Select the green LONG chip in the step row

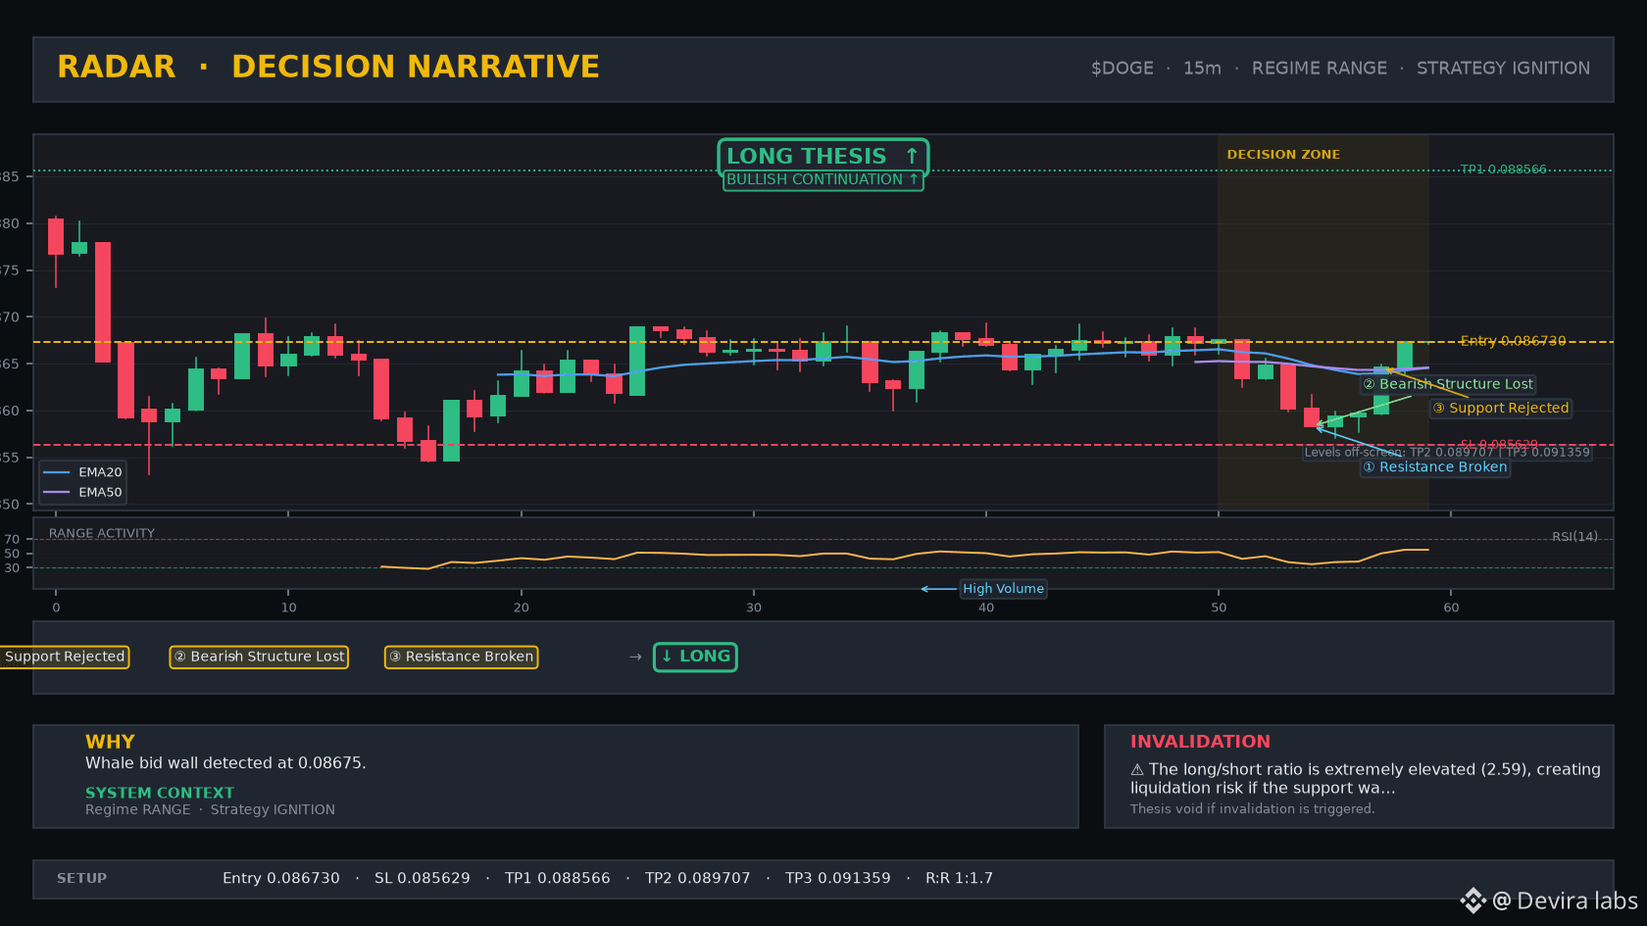(695, 657)
